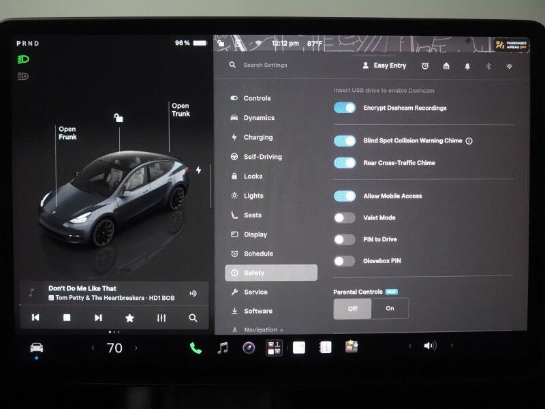
Task: Open the car controls icon in bottom bar
Action: 37,347
